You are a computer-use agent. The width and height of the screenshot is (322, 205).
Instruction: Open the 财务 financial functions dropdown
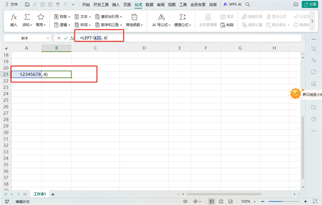tap(62, 17)
